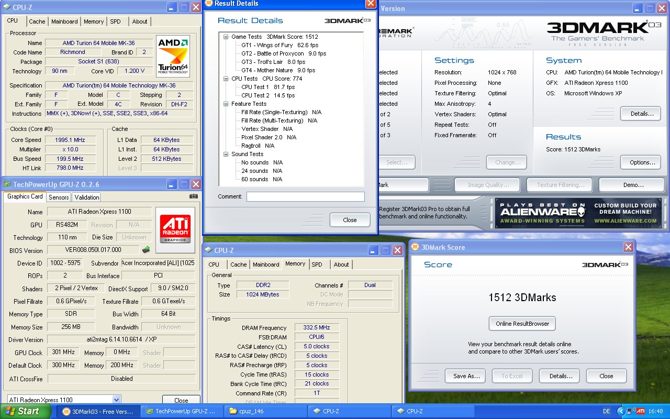Screen dimensions: 670x419
Task: Open Mainboard tab in top CPU-Z window
Action: tap(64, 21)
